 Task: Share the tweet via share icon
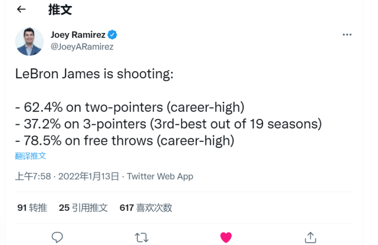coord(310,237)
